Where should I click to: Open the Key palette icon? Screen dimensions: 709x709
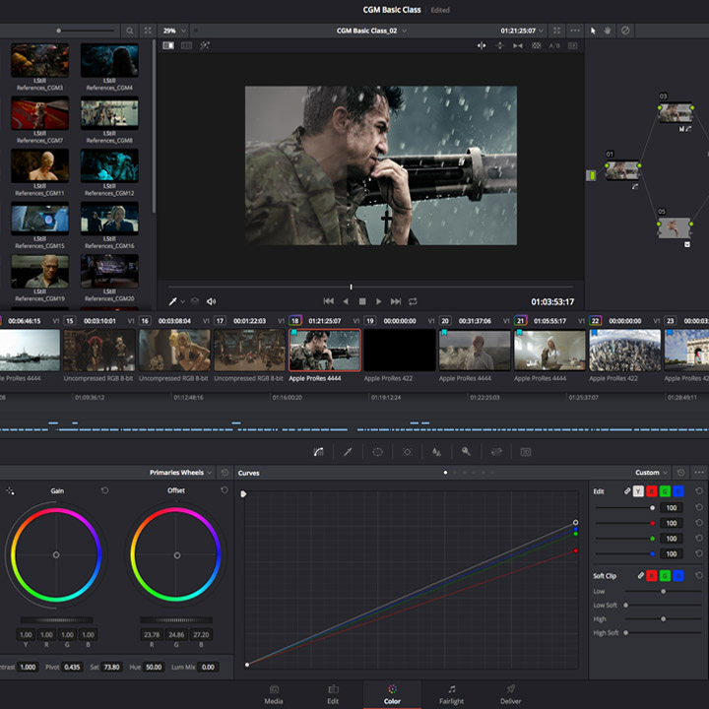466,451
